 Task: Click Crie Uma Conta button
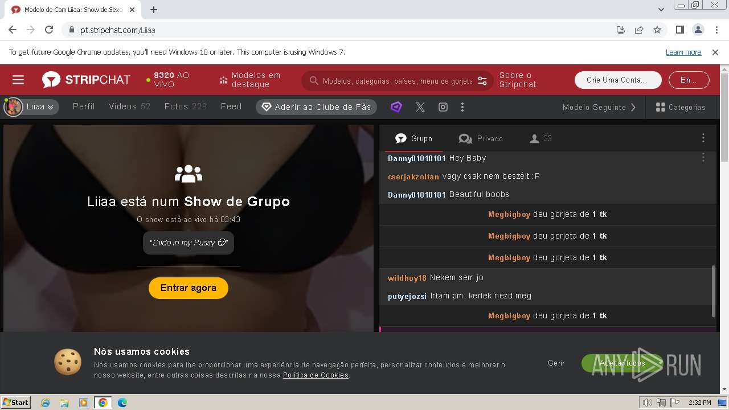(618, 80)
